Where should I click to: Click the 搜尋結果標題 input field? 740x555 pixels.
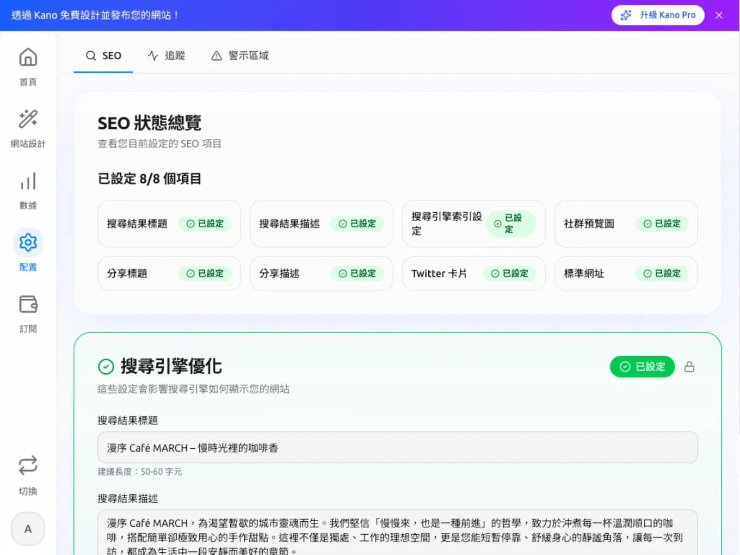(397, 448)
